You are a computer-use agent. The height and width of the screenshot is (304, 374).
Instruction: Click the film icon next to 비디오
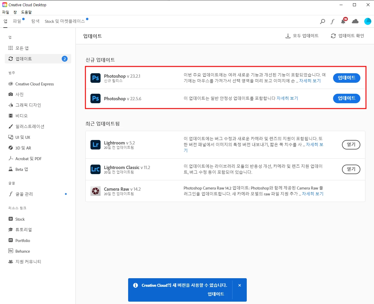click(x=11, y=116)
